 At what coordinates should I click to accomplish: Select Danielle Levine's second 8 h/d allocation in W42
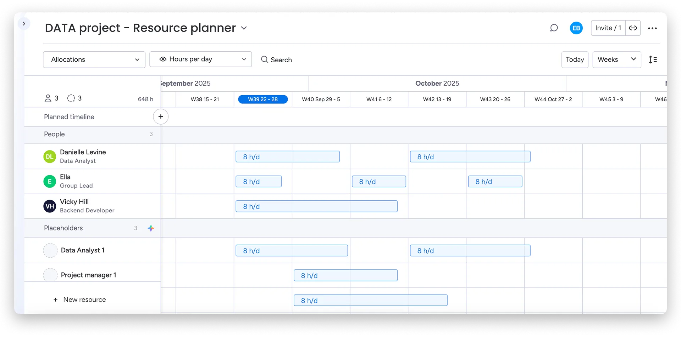point(470,156)
